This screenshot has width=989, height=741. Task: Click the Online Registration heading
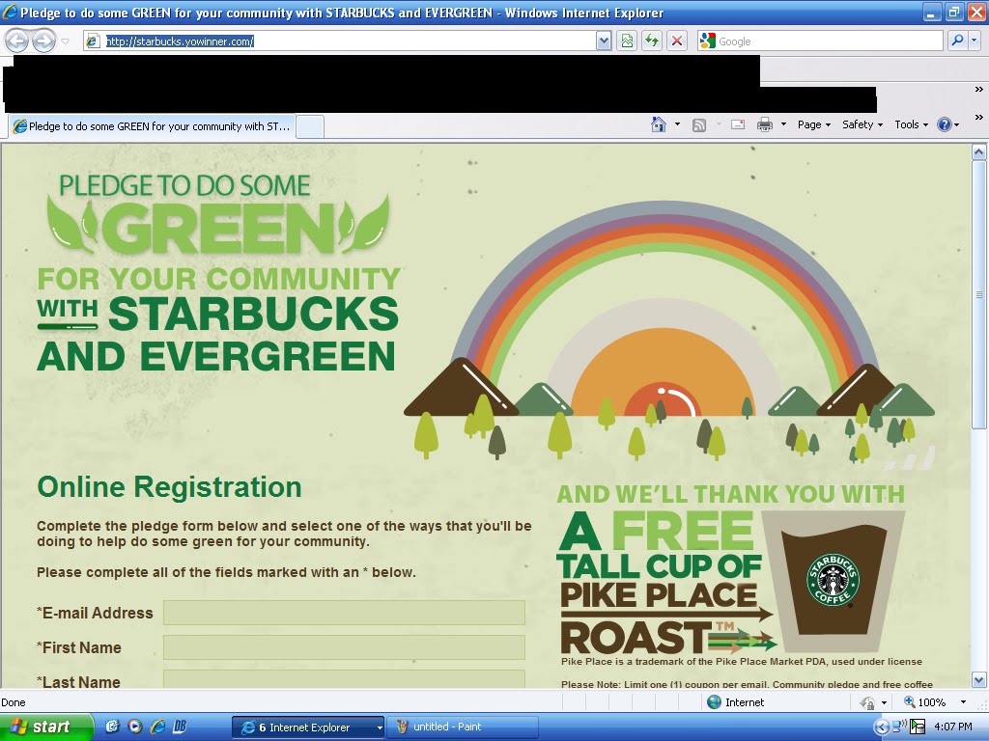coord(169,487)
